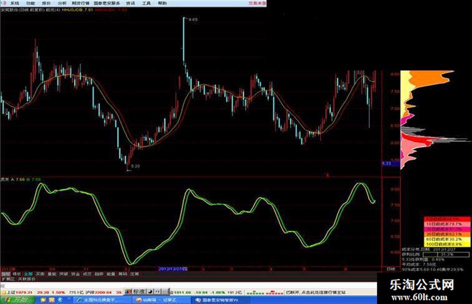Viewport: 472px width, 304px height.
Task: Open the 分析 menu
Action: click(62, 3)
